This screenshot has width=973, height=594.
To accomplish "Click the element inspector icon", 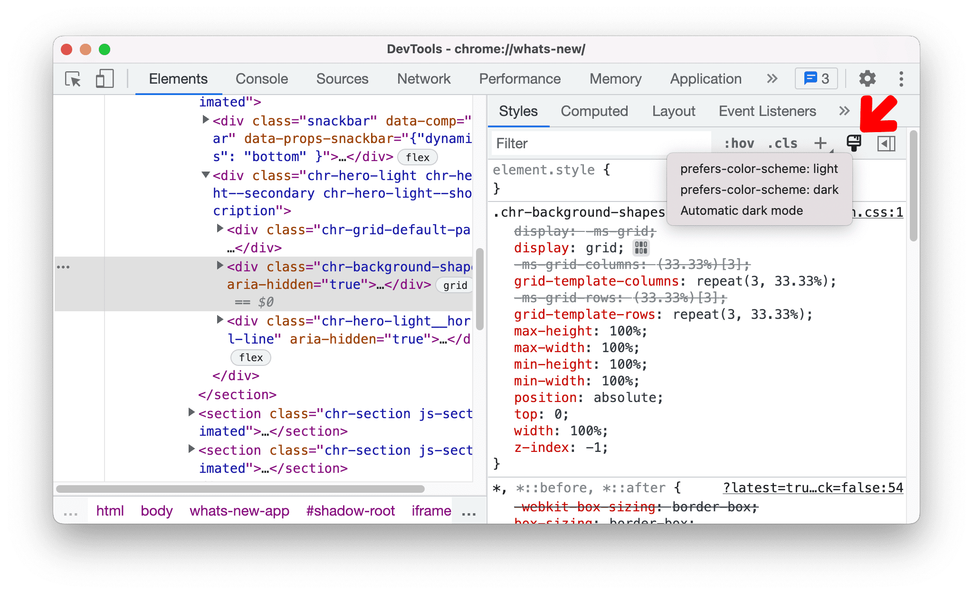I will pyautogui.click(x=72, y=78).
